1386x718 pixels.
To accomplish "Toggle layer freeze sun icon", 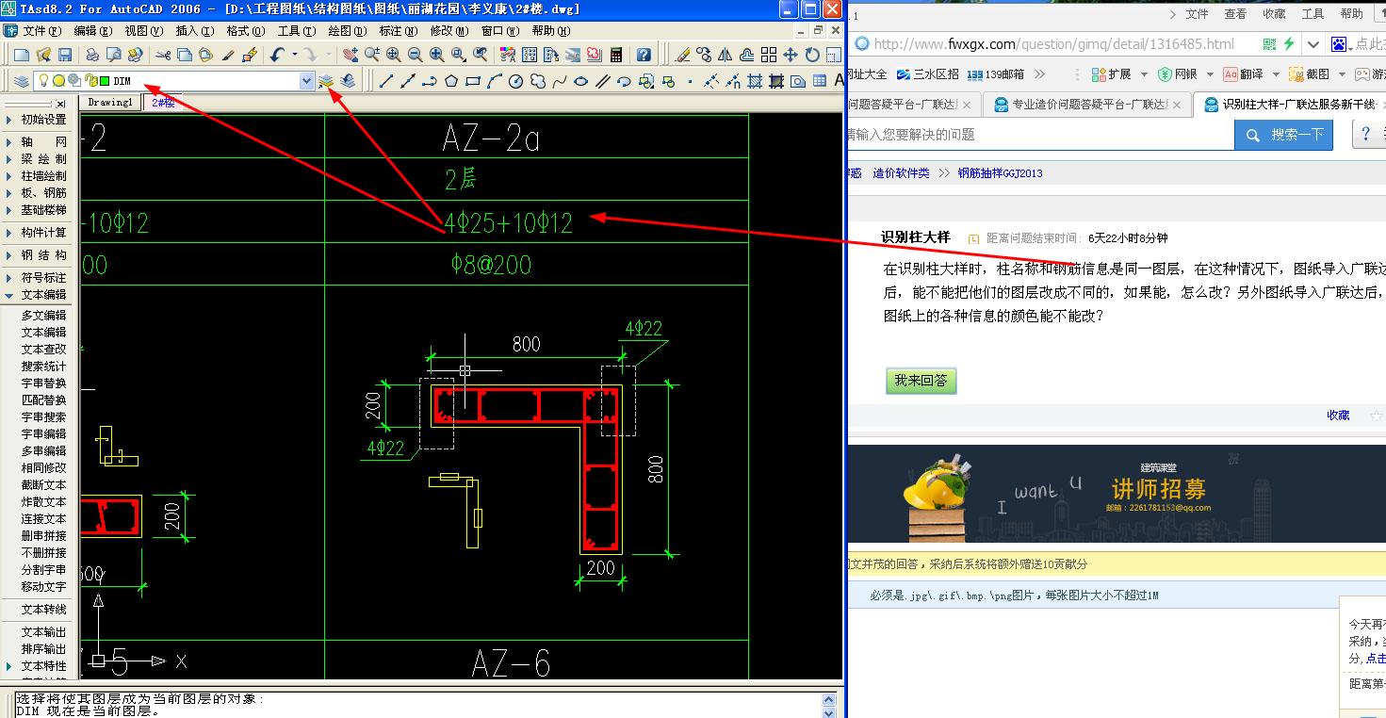I will coord(58,81).
